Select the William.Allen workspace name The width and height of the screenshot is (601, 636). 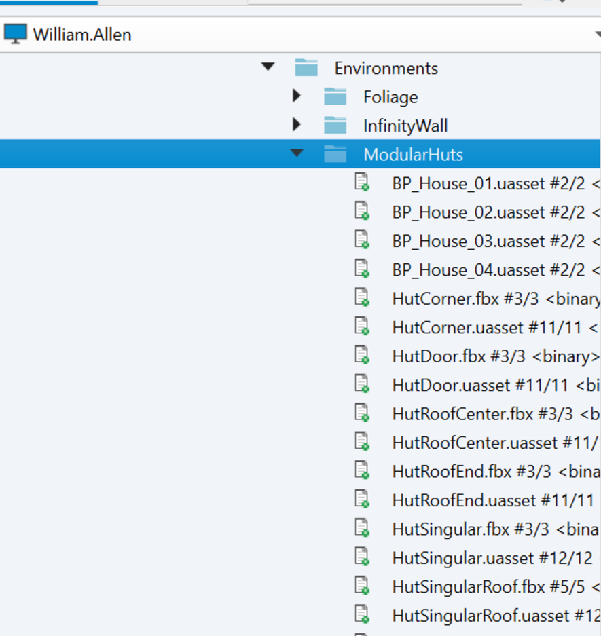[x=82, y=35]
